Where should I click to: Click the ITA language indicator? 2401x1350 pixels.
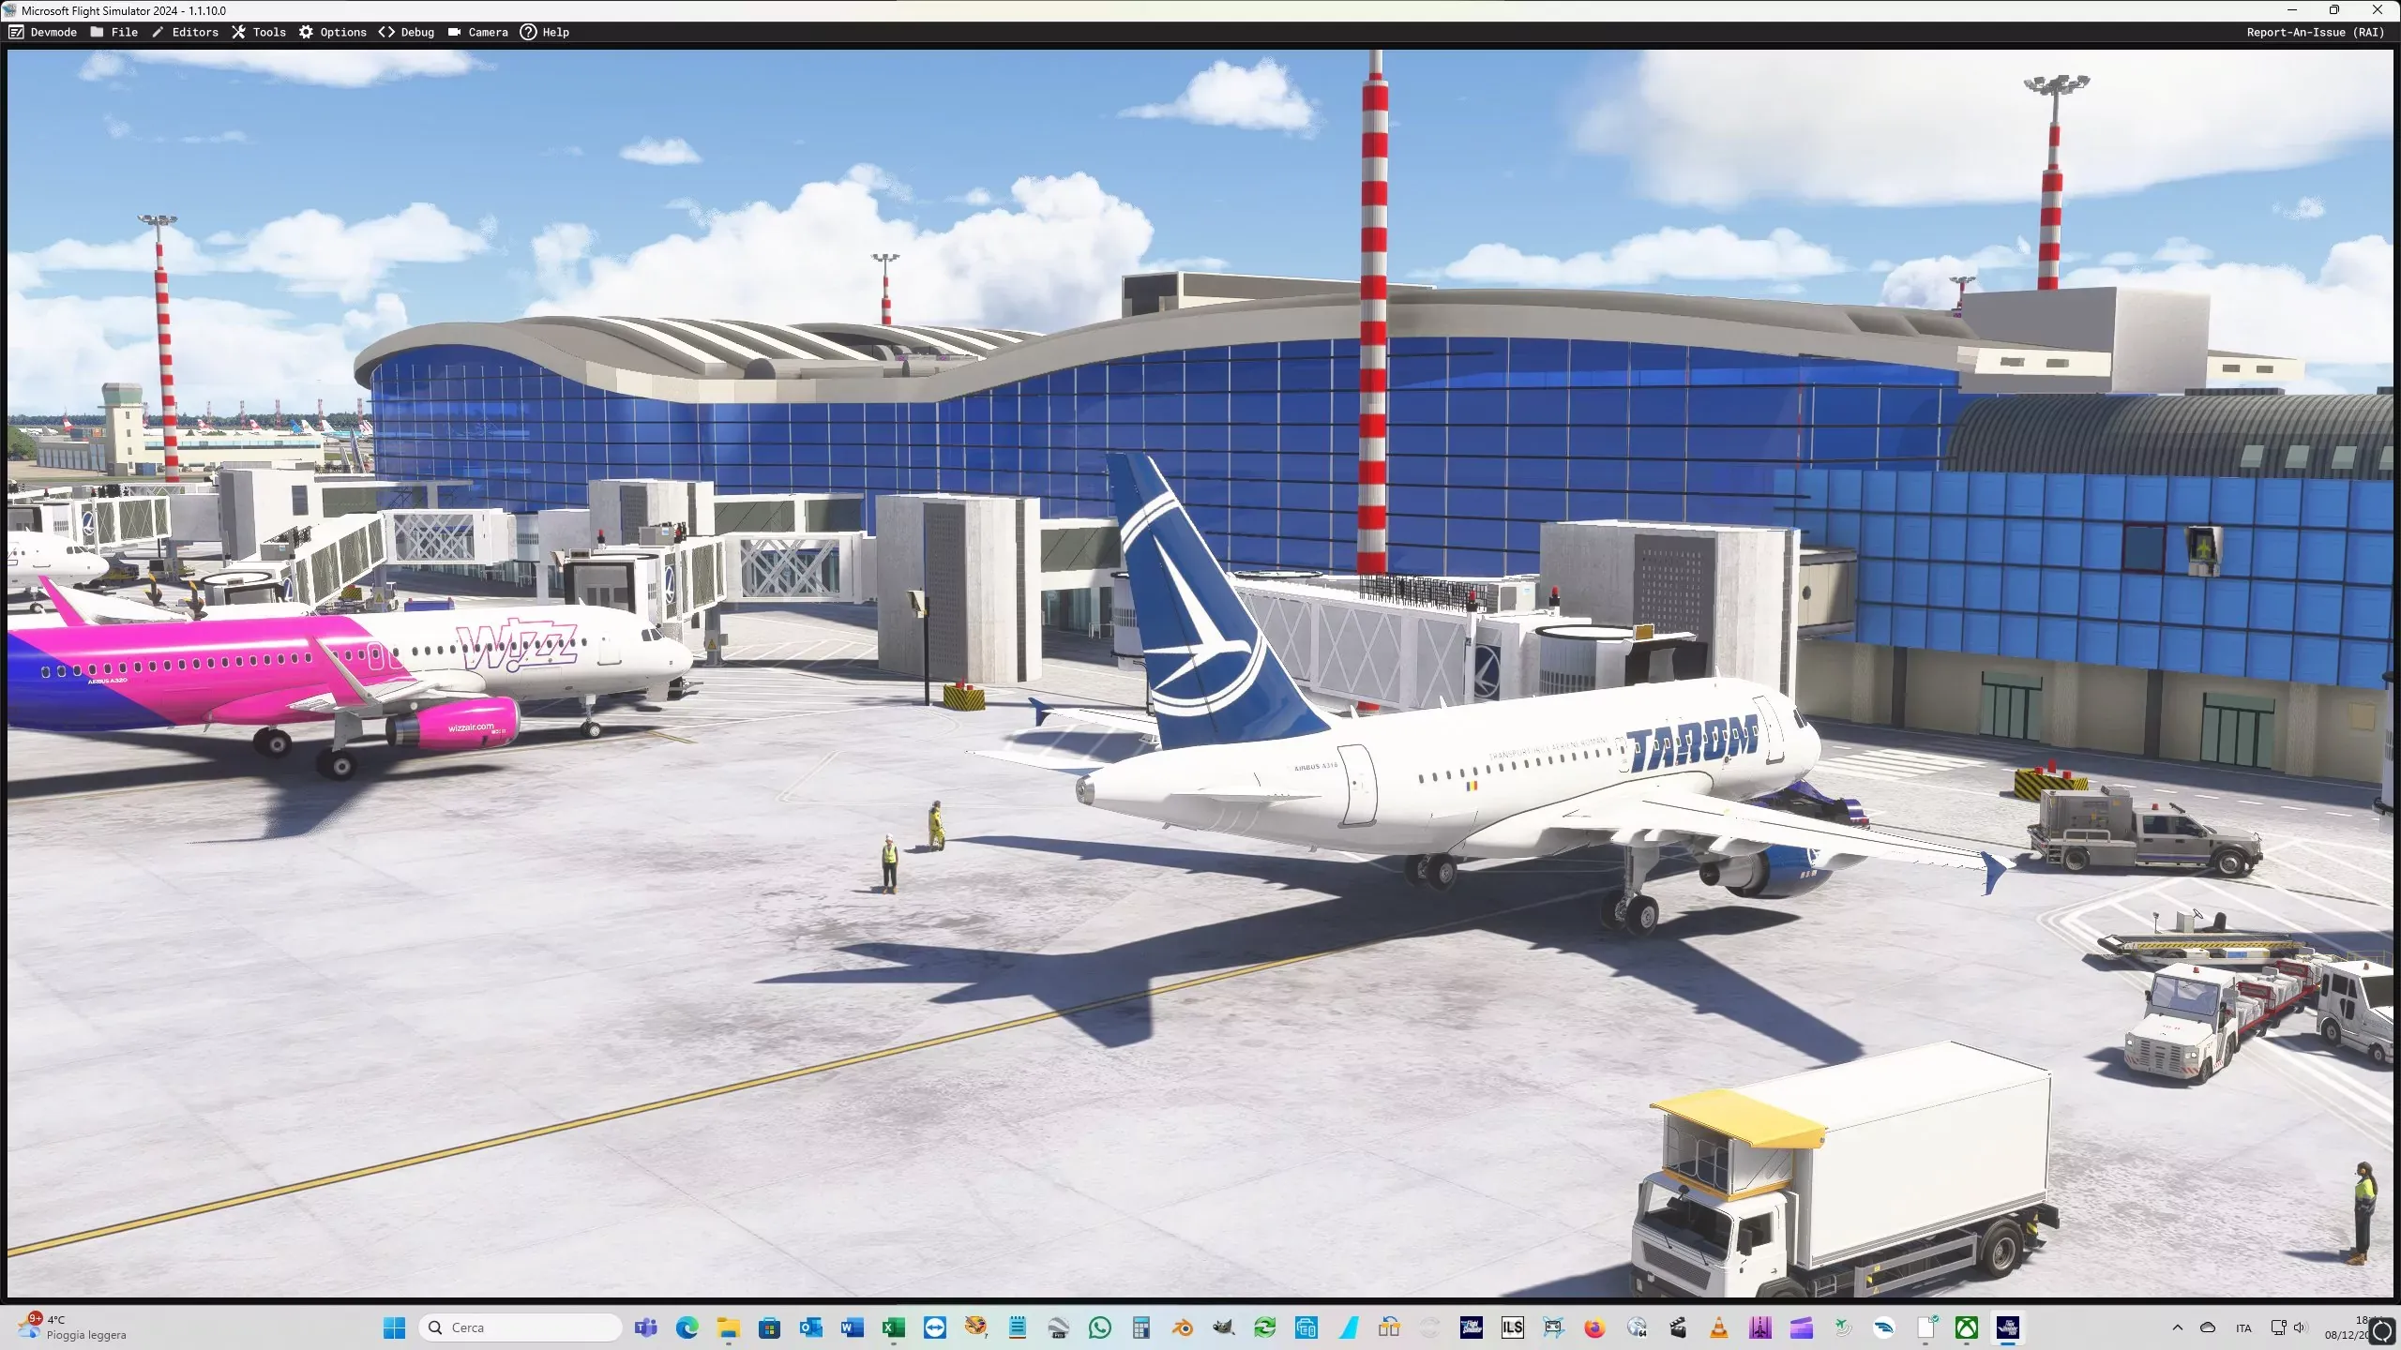[2242, 1327]
